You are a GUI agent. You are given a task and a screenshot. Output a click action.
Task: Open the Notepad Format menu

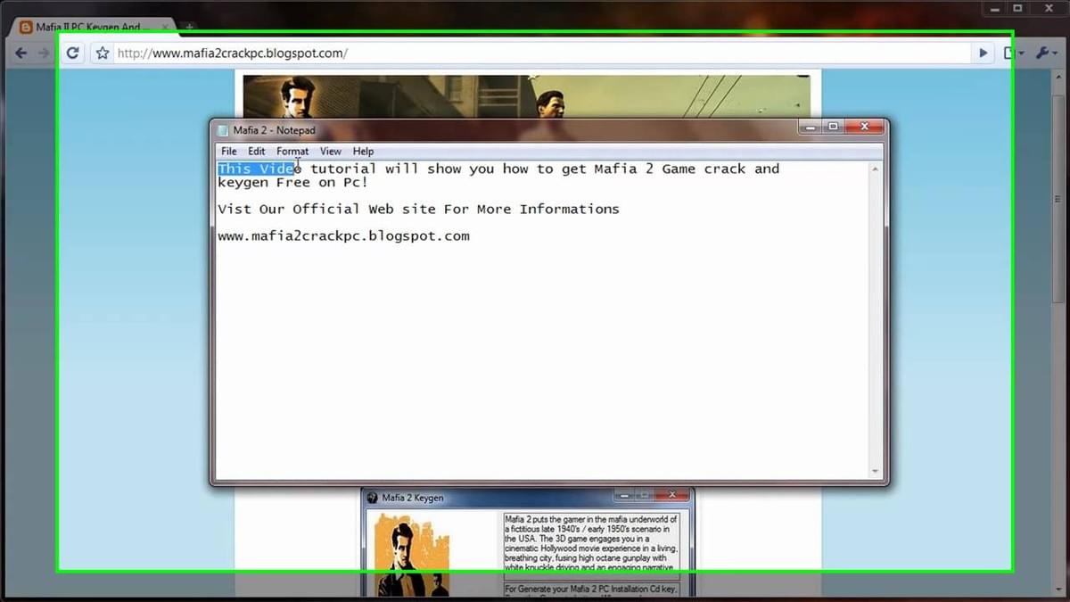click(x=292, y=151)
